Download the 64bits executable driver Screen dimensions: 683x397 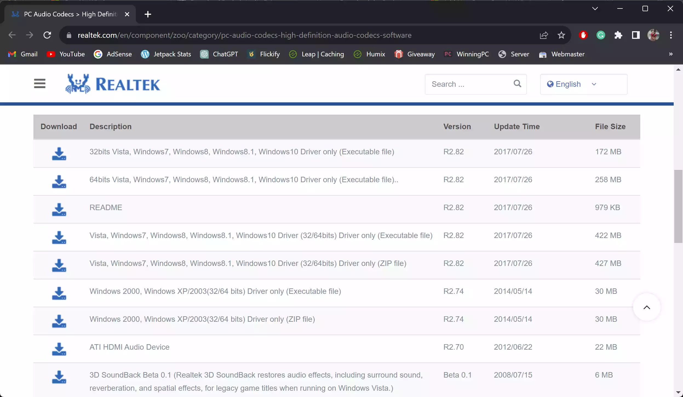(59, 181)
